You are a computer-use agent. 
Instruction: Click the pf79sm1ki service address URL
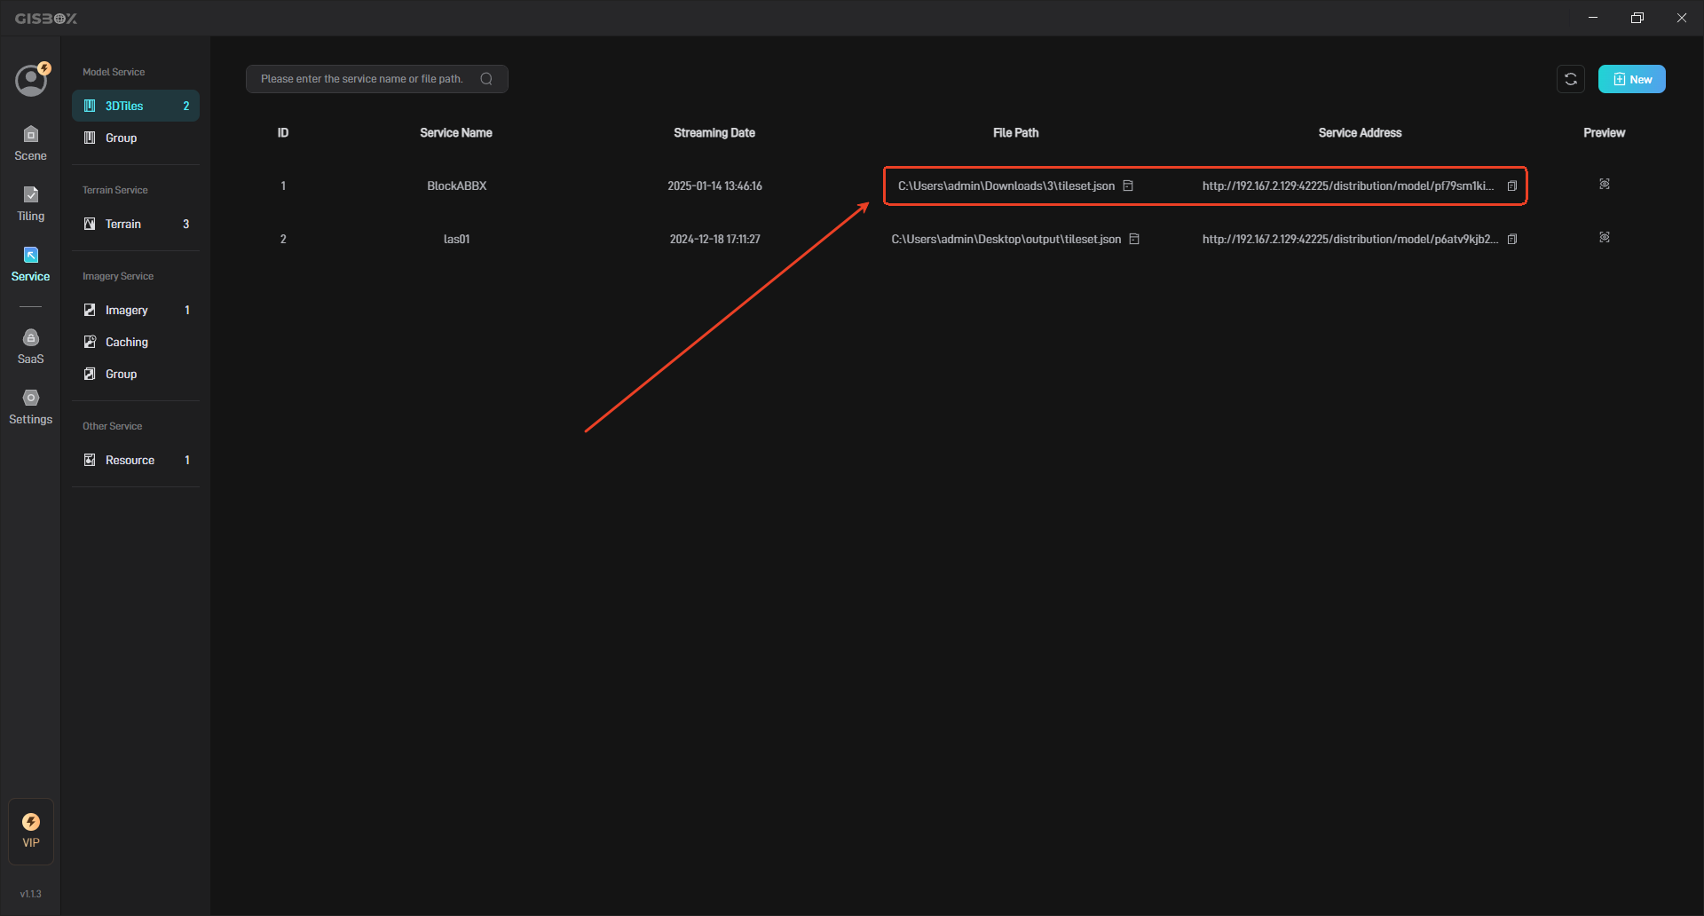(x=1348, y=186)
